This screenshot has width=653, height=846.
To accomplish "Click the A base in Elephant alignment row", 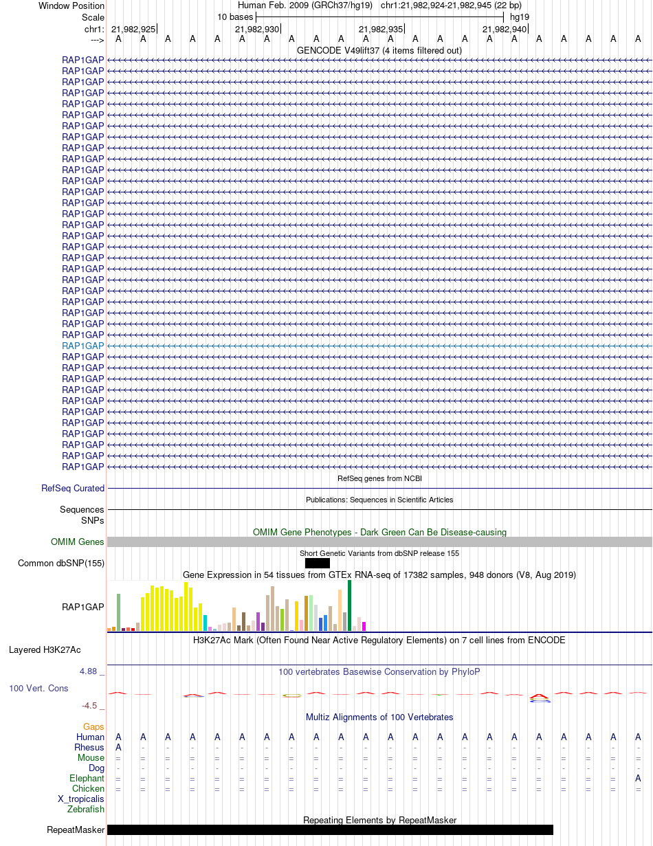I will (x=638, y=778).
